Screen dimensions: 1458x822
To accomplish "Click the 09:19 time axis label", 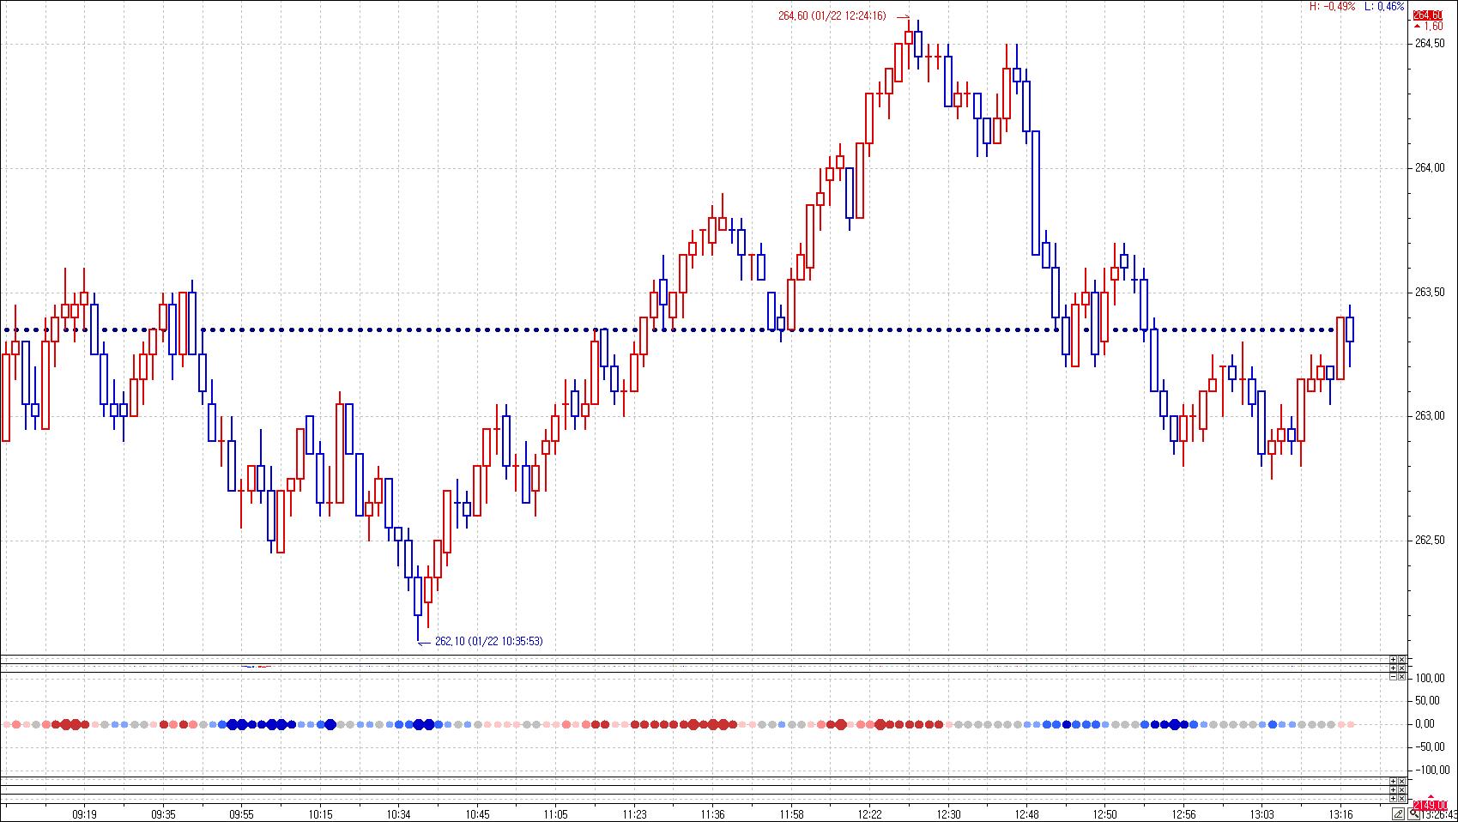I will (x=84, y=813).
